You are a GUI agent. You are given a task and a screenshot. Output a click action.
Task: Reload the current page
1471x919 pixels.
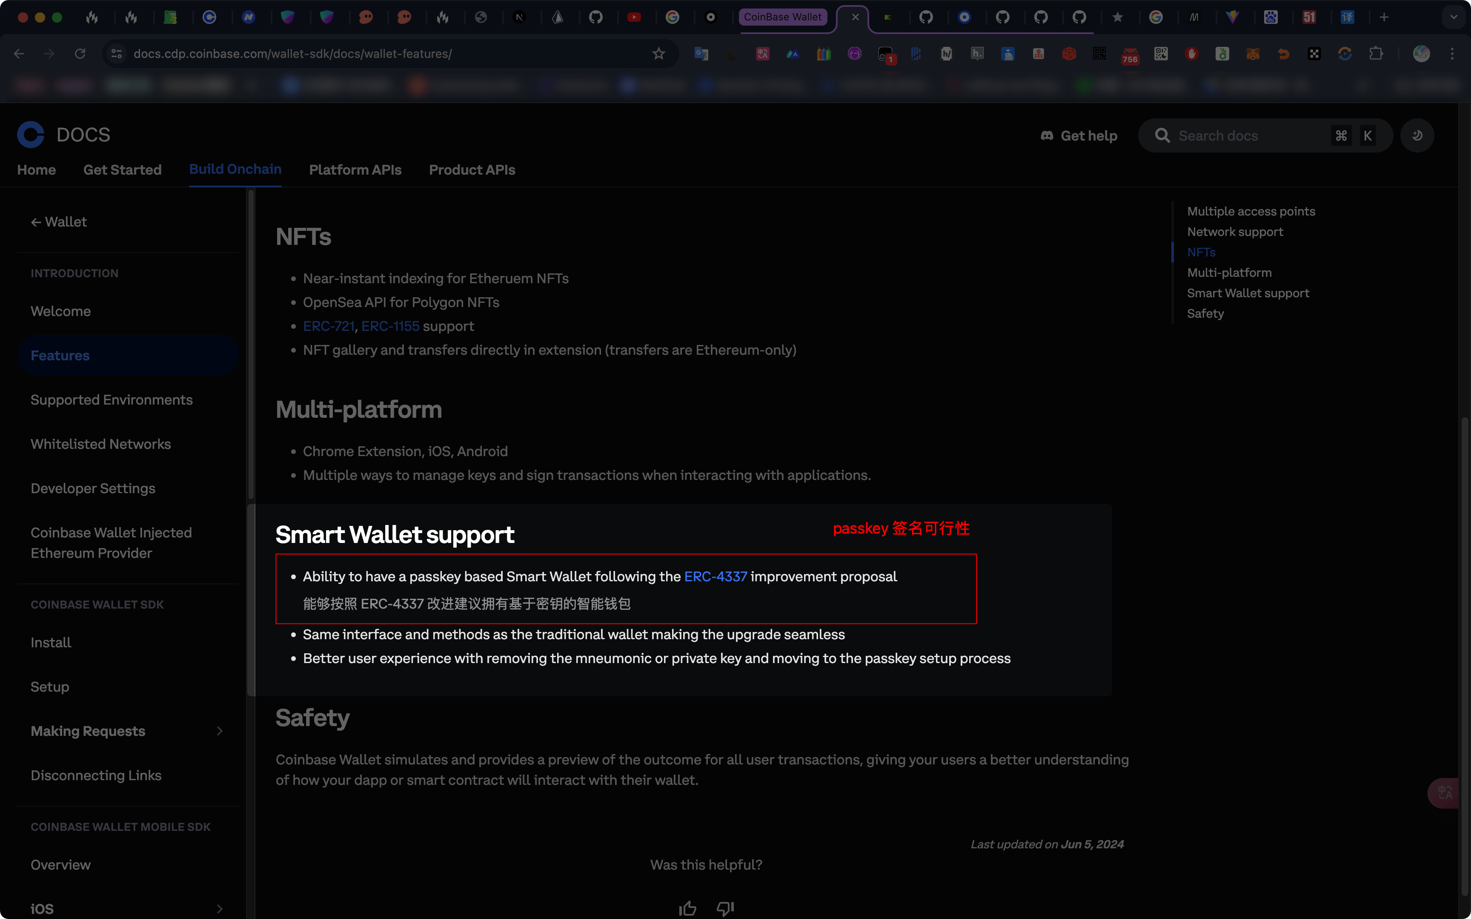80,54
